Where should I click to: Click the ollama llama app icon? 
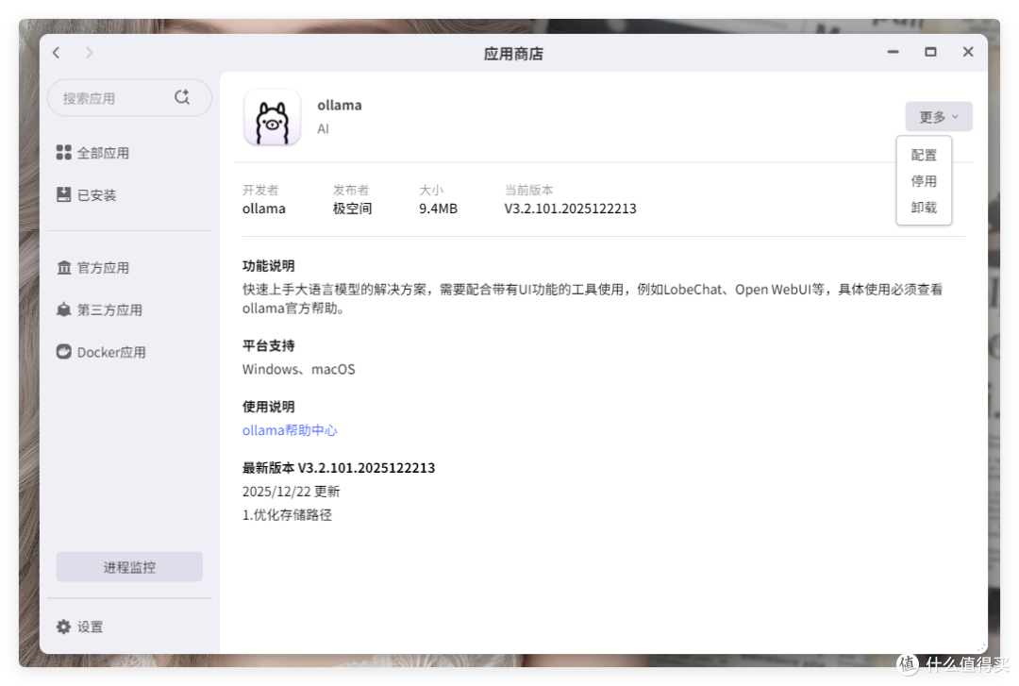tap(273, 117)
